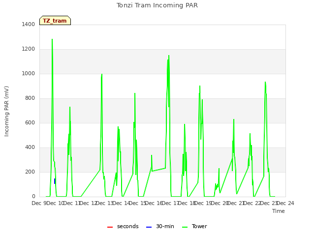This screenshot has width=315, height=236.
Task: Toggle the Tower legend entry
Action: (x=194, y=226)
